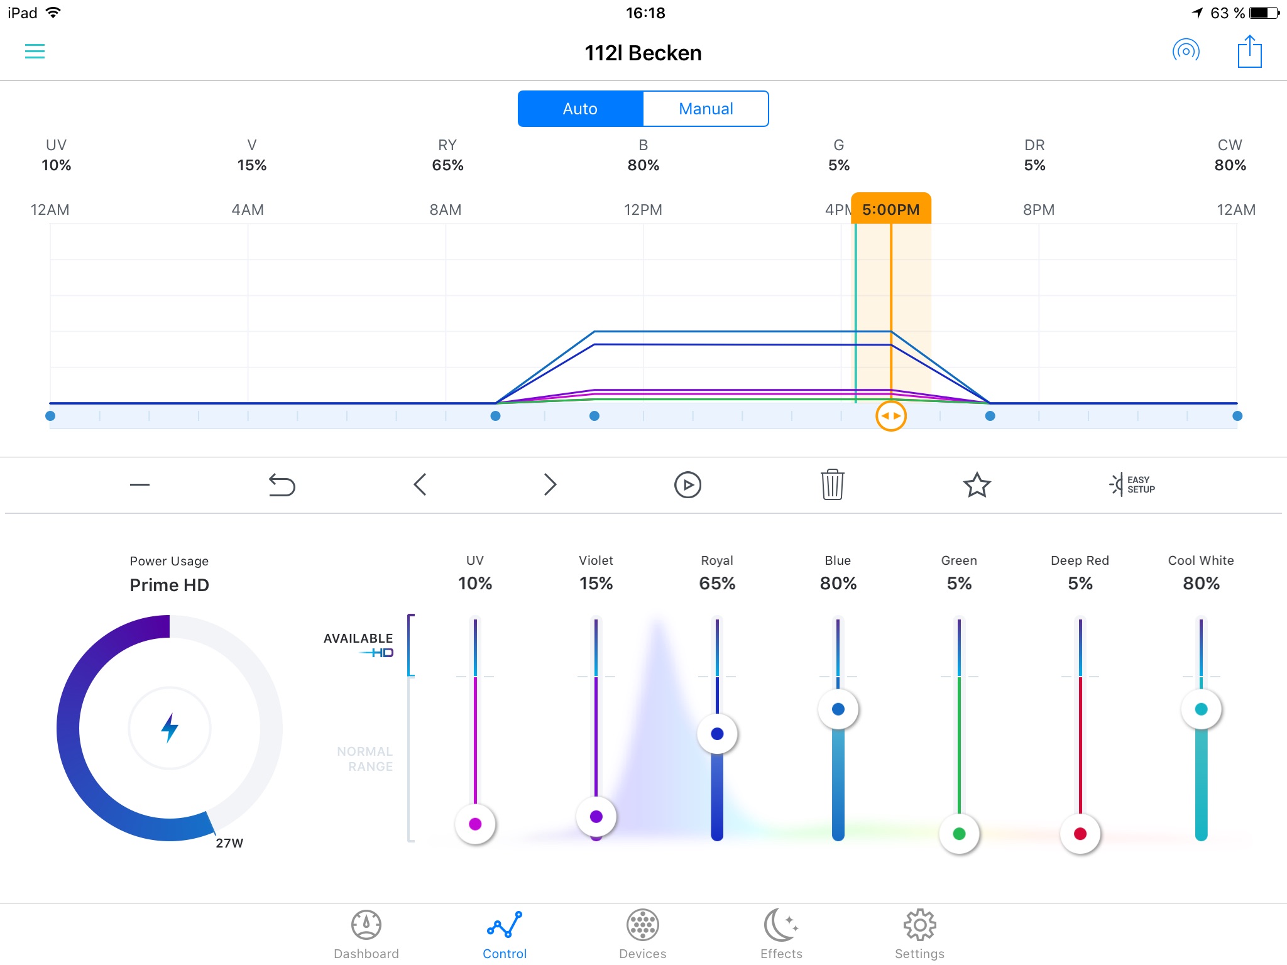
Task: Tap the device discovery broadcast icon
Action: [x=1186, y=51]
